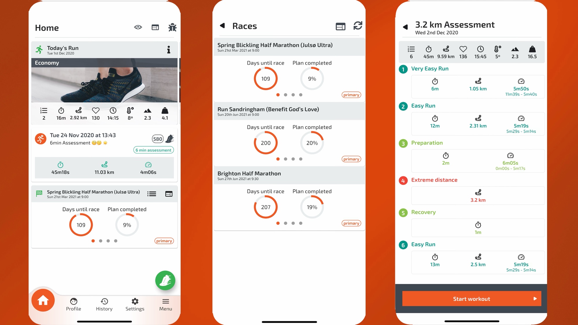Screen dimensions: 578x325
Task: Tap the primary race label on Brighton Half Marathon
Action: tap(351, 223)
